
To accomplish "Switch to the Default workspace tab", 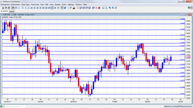I will click(x=4, y=11).
